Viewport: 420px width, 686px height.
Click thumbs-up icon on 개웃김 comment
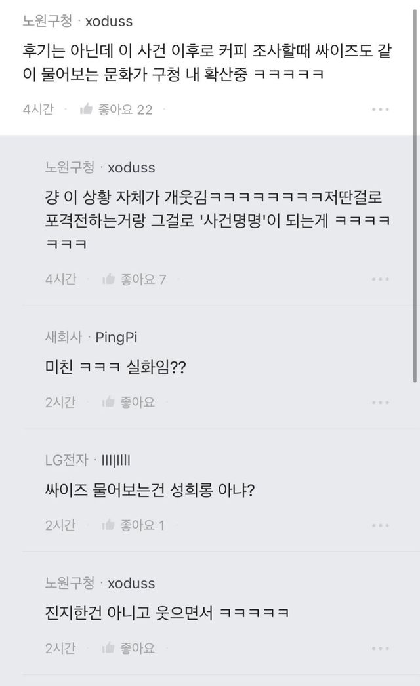point(109,279)
